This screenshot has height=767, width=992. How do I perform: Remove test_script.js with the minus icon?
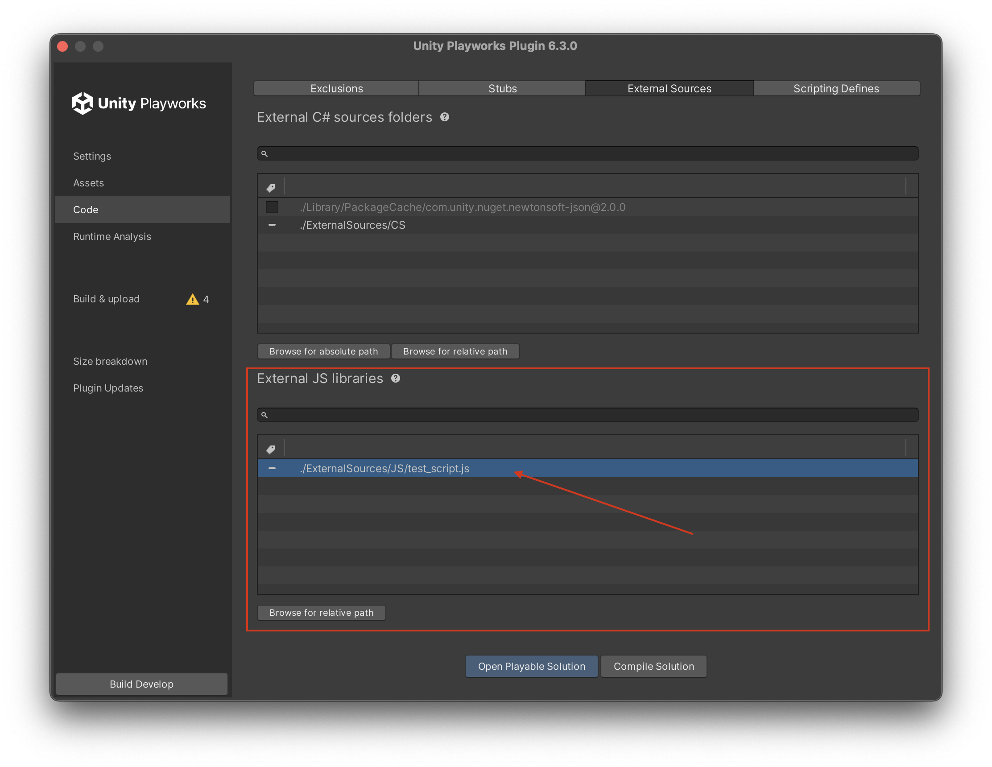272,468
